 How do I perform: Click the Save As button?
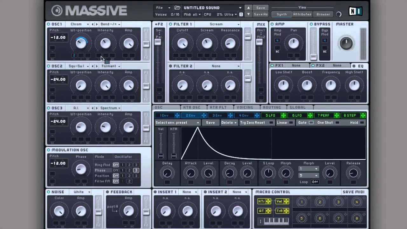tap(261, 14)
